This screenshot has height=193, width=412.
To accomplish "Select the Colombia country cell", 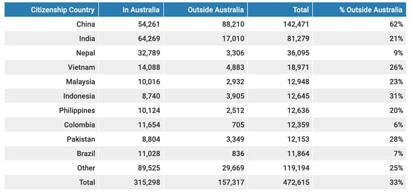I will [x=79, y=125].
